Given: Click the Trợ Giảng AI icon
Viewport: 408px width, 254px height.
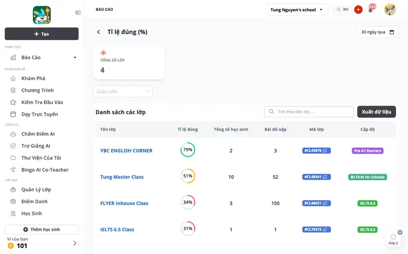Looking at the screenshot, I should [x=13, y=146].
